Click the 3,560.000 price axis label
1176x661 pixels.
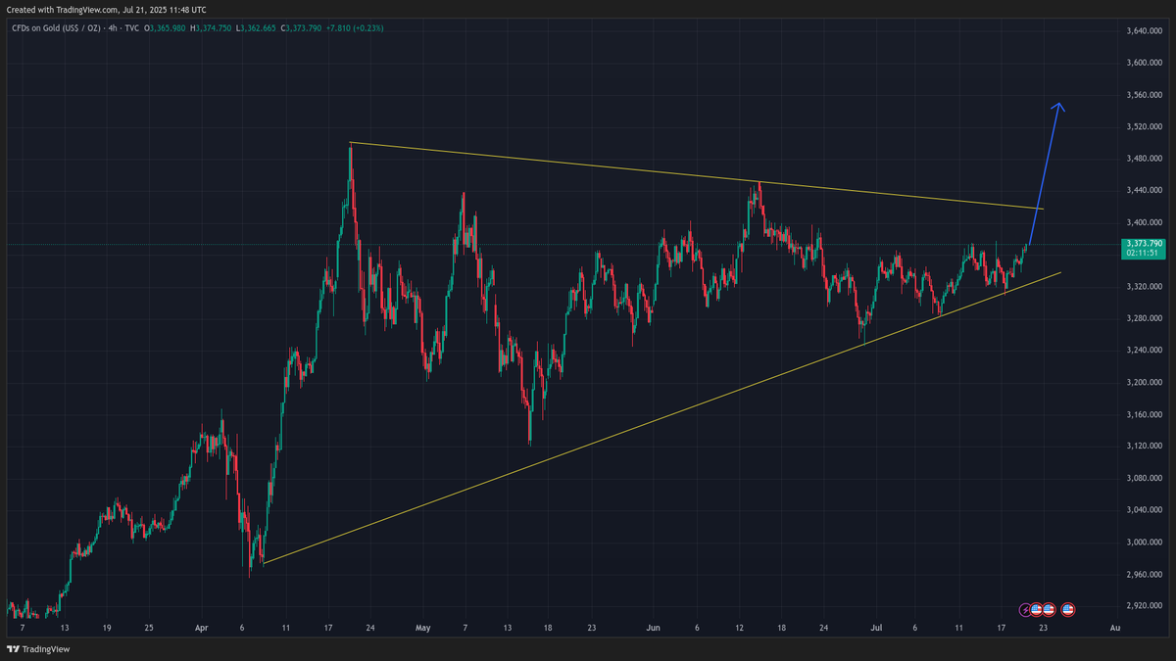(1145, 95)
